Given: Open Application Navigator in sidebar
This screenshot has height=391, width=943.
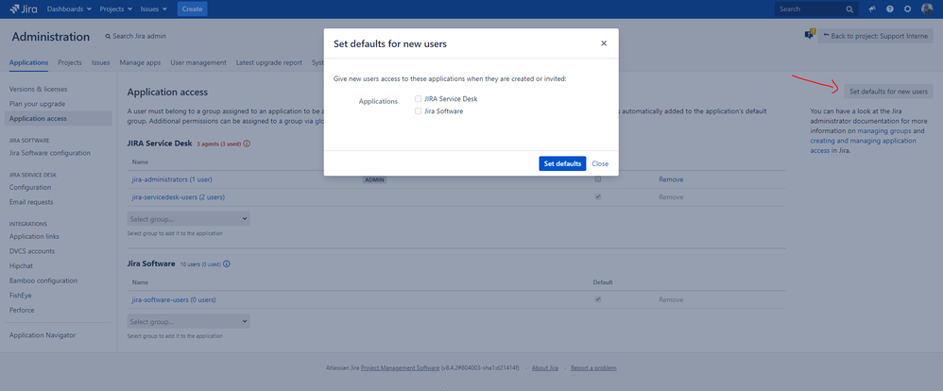Looking at the screenshot, I should [x=43, y=335].
